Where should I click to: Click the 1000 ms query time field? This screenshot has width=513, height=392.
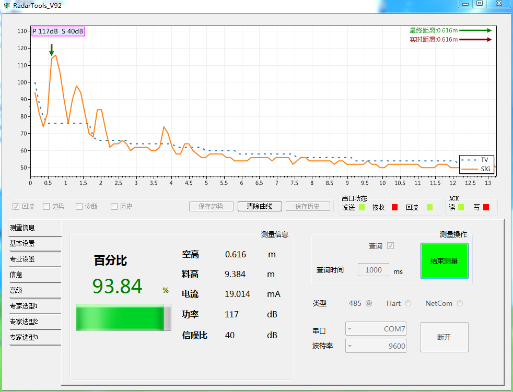click(x=373, y=269)
